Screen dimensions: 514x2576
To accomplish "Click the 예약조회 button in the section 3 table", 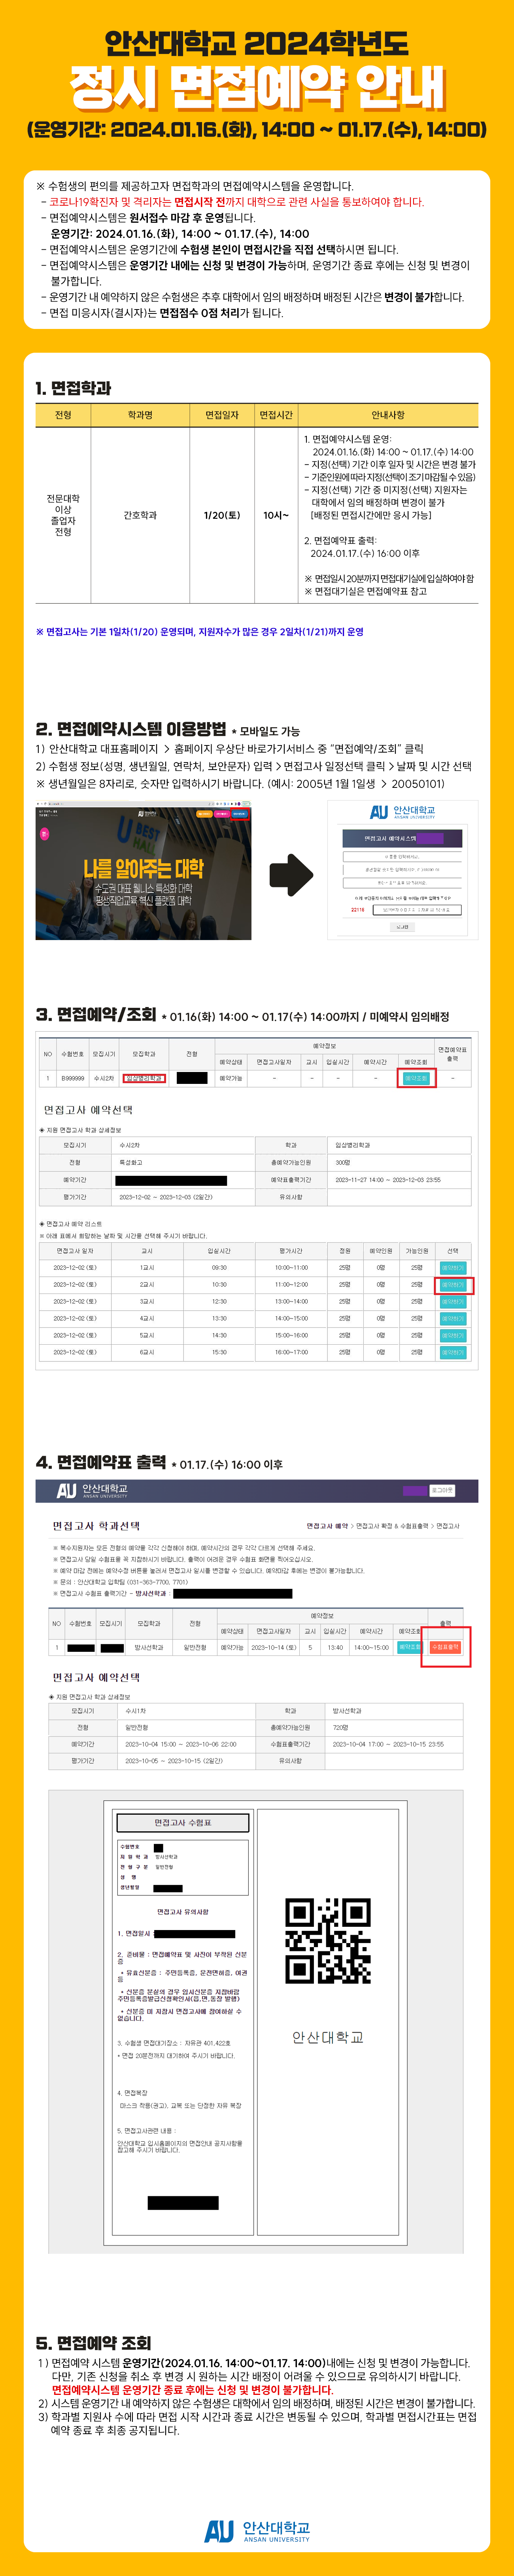I will pyautogui.click(x=416, y=1078).
